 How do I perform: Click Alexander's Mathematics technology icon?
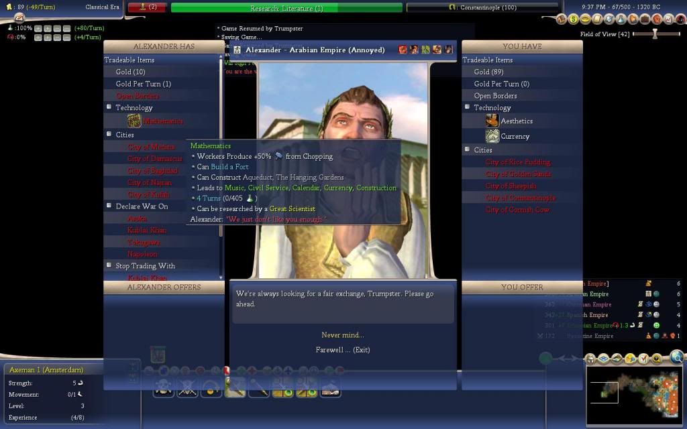(134, 121)
